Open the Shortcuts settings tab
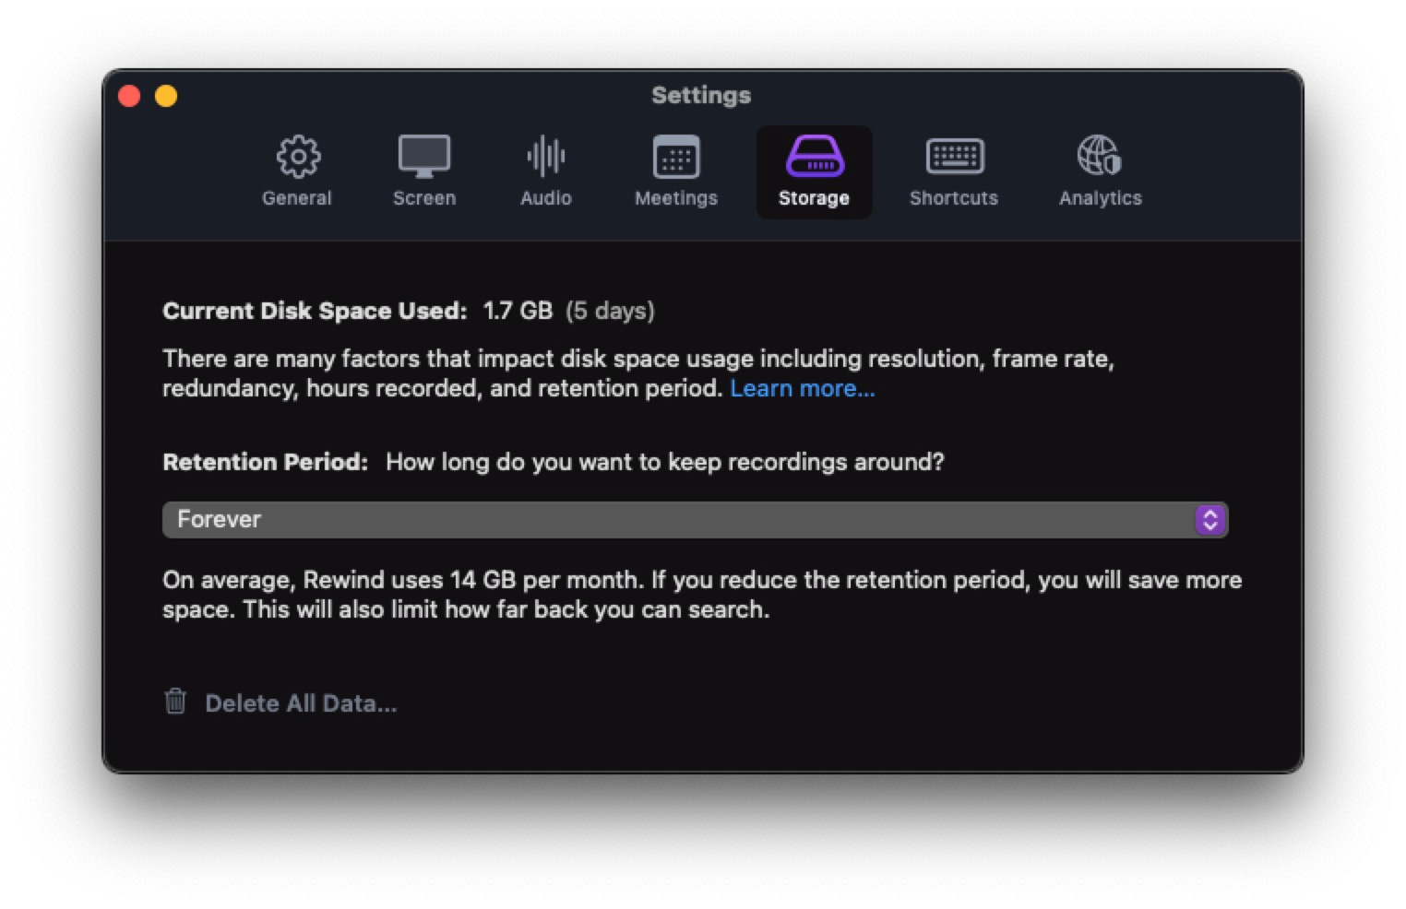Image resolution: width=1406 pixels, height=909 pixels. coord(954,172)
